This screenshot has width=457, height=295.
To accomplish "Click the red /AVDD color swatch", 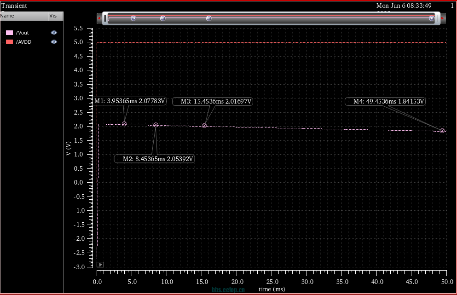I will (x=9, y=42).
